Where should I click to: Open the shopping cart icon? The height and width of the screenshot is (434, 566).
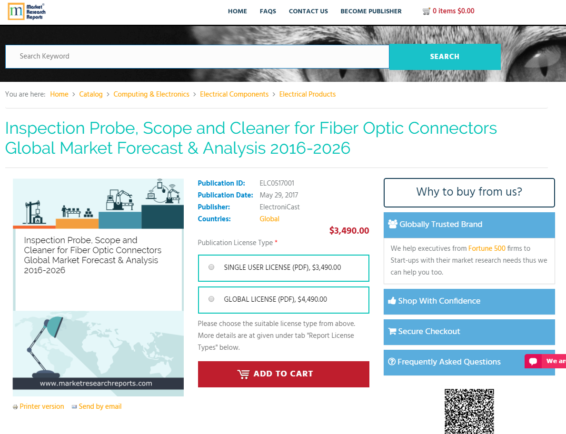tap(426, 11)
